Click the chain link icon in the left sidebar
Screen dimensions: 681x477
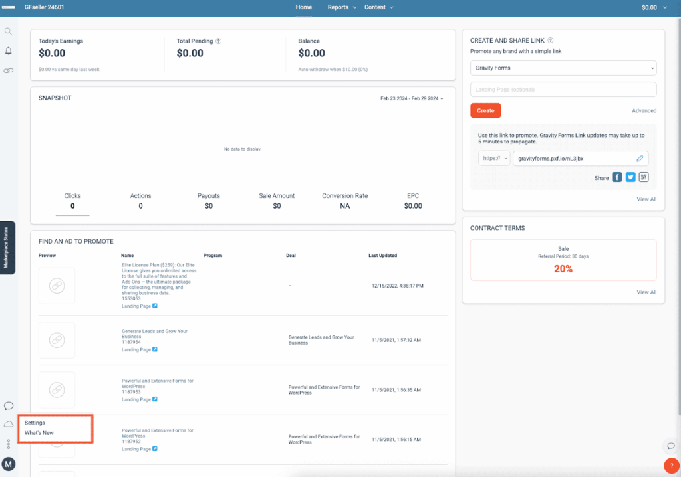click(8, 70)
